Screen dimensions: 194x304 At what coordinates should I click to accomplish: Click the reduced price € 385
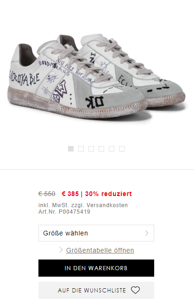(70, 194)
